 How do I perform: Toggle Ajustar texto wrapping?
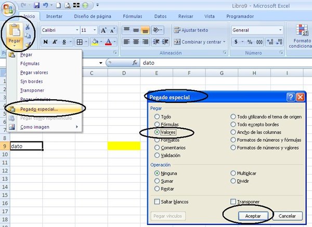[191, 30]
